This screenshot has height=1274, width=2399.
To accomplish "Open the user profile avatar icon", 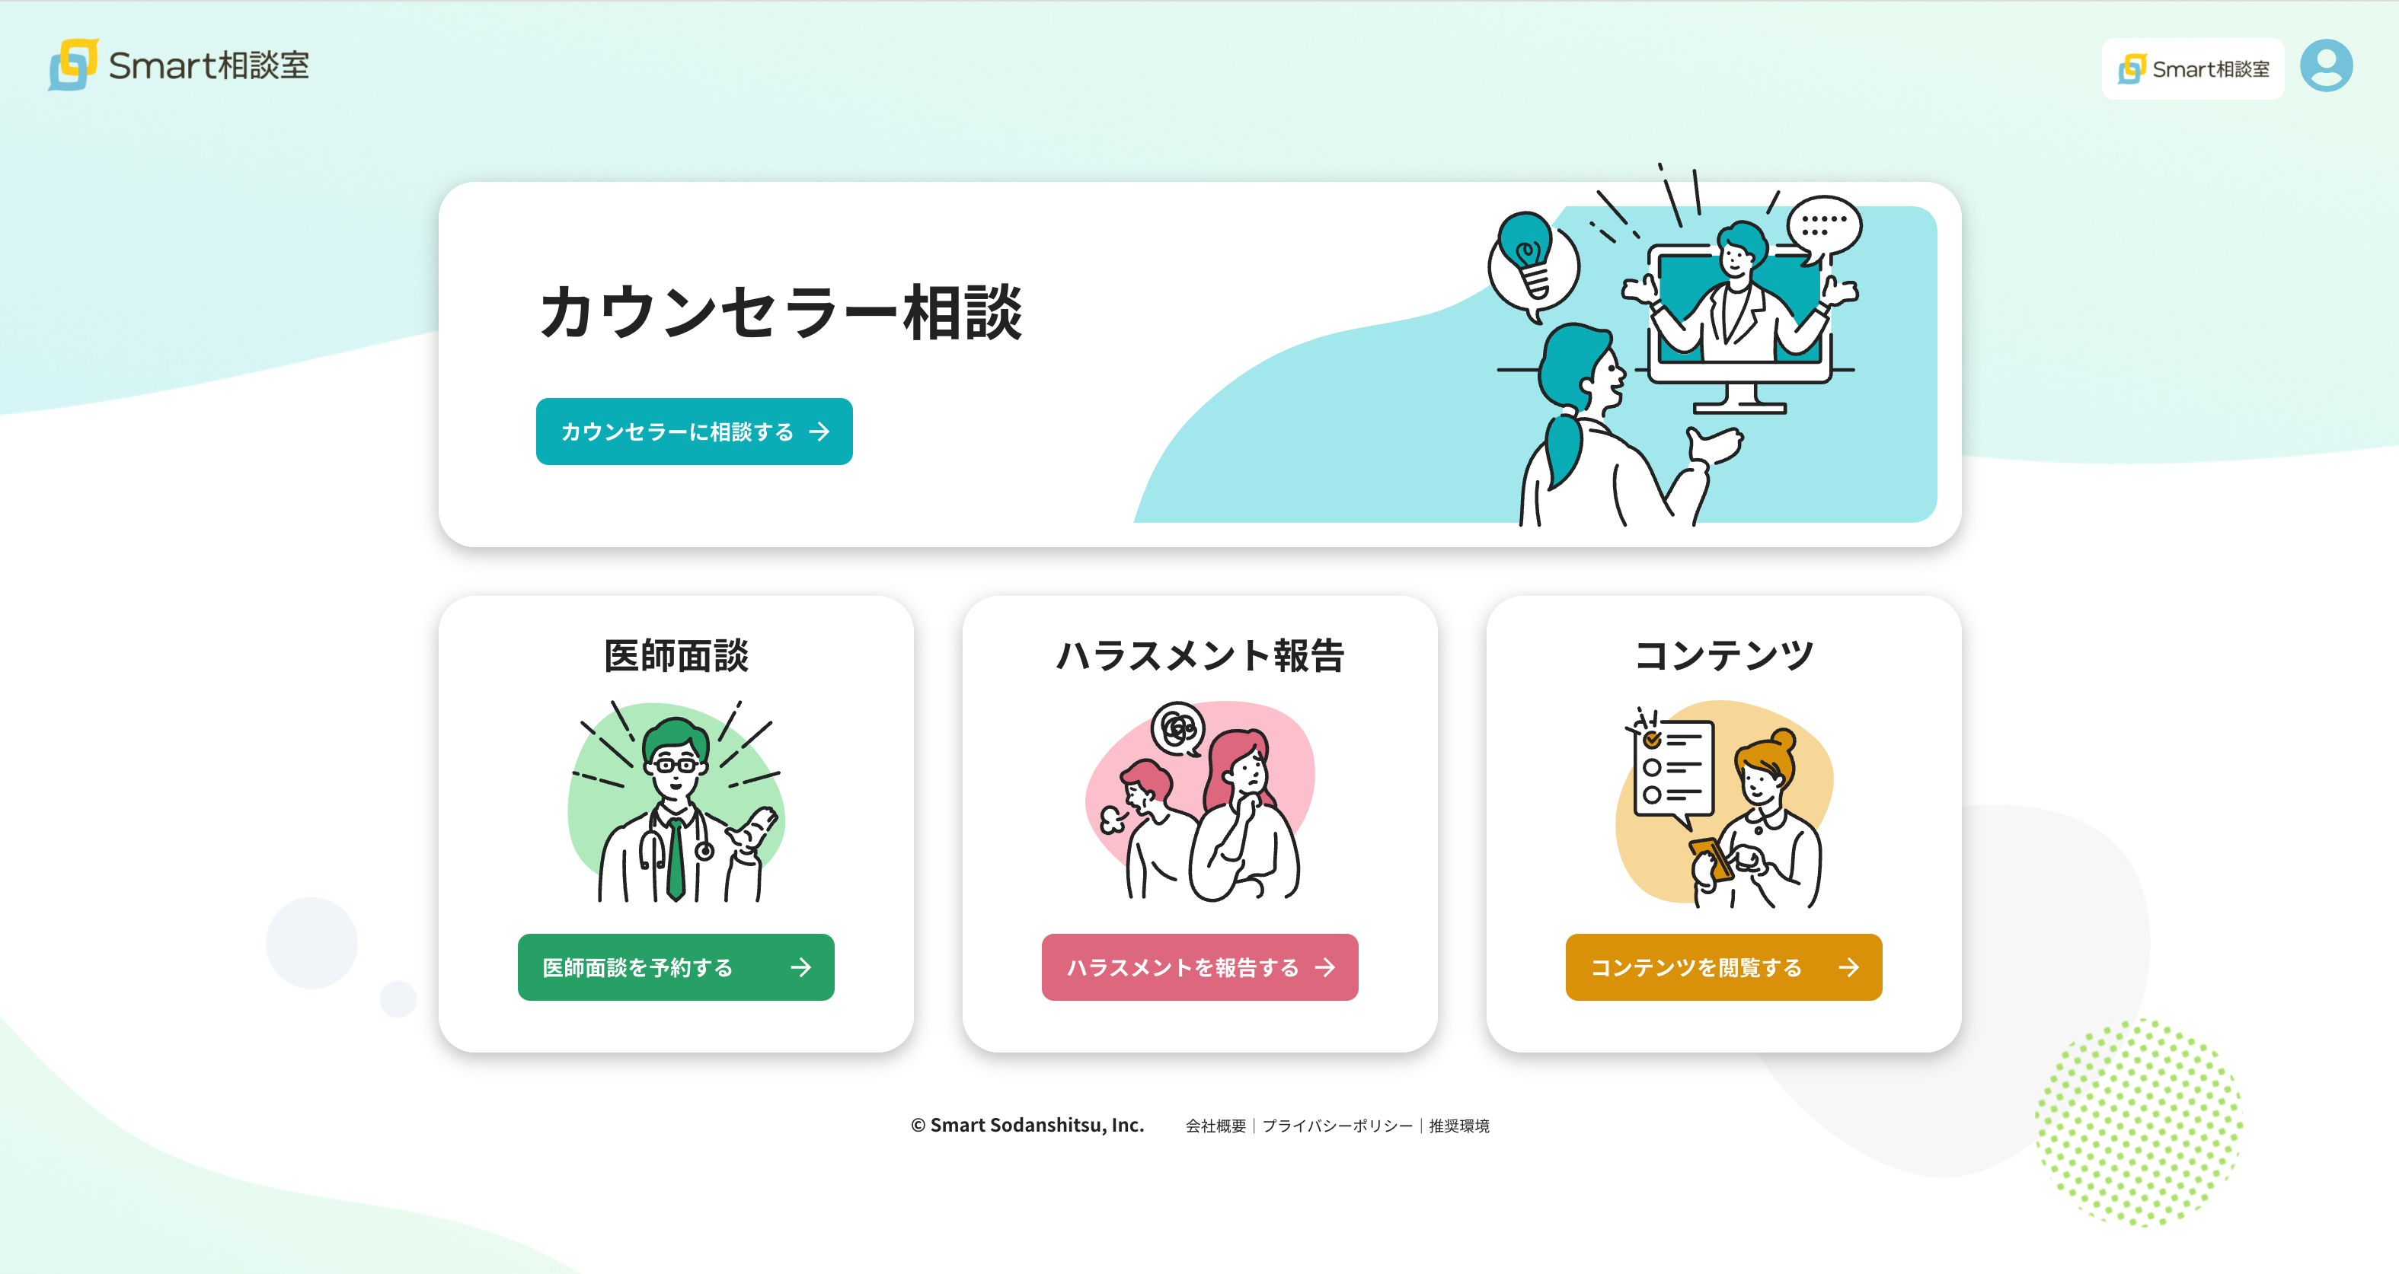I will click(2325, 66).
